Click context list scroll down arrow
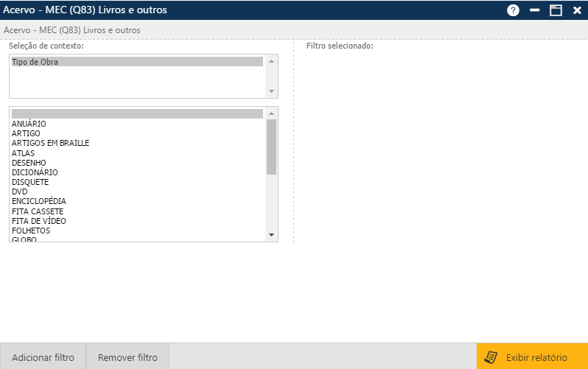The width and height of the screenshot is (588, 369). tap(271, 91)
